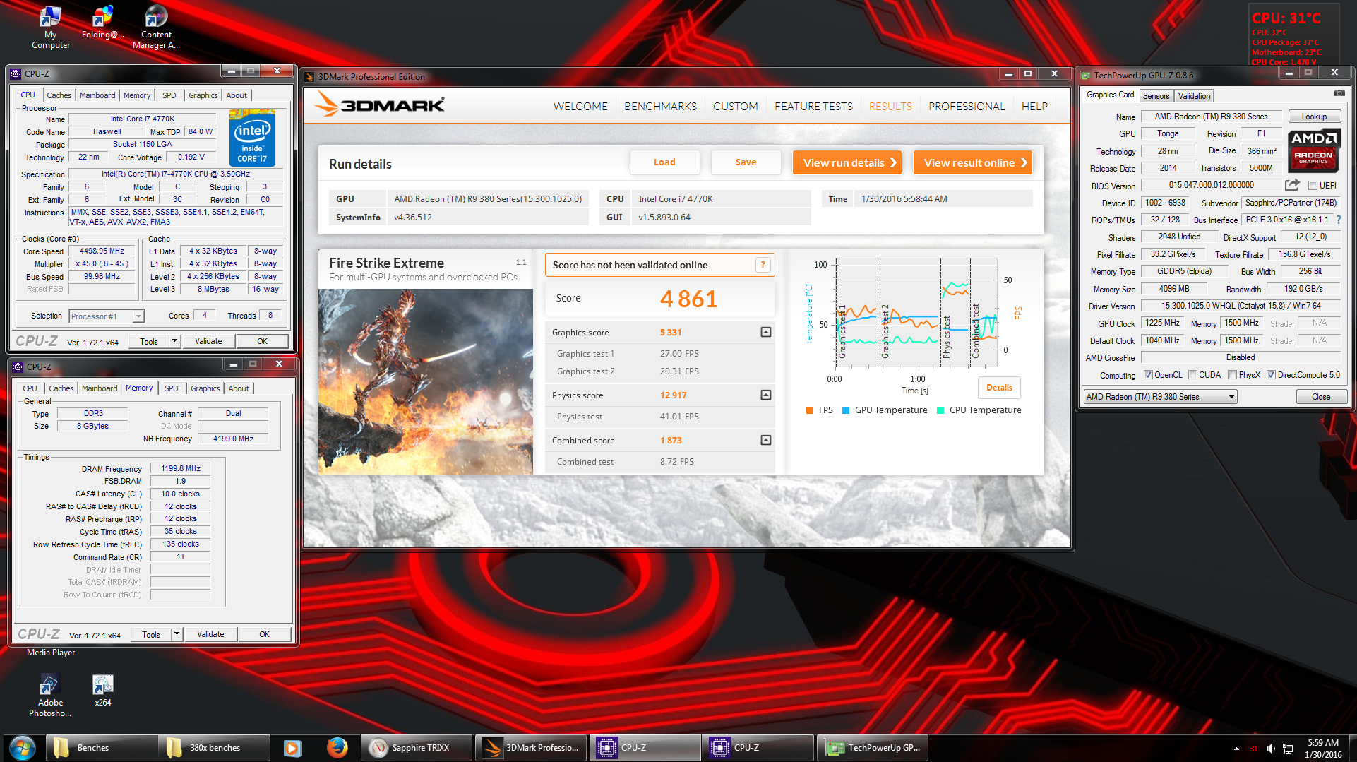The image size is (1357, 762).
Task: Click the orange FPS legend swatch
Action: point(810,410)
